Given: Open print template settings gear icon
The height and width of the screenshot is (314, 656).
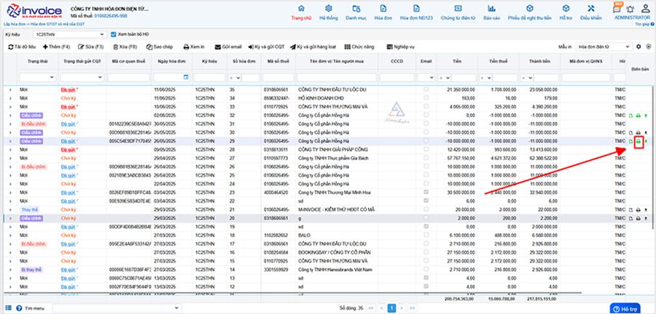Looking at the screenshot, I should (639, 47).
